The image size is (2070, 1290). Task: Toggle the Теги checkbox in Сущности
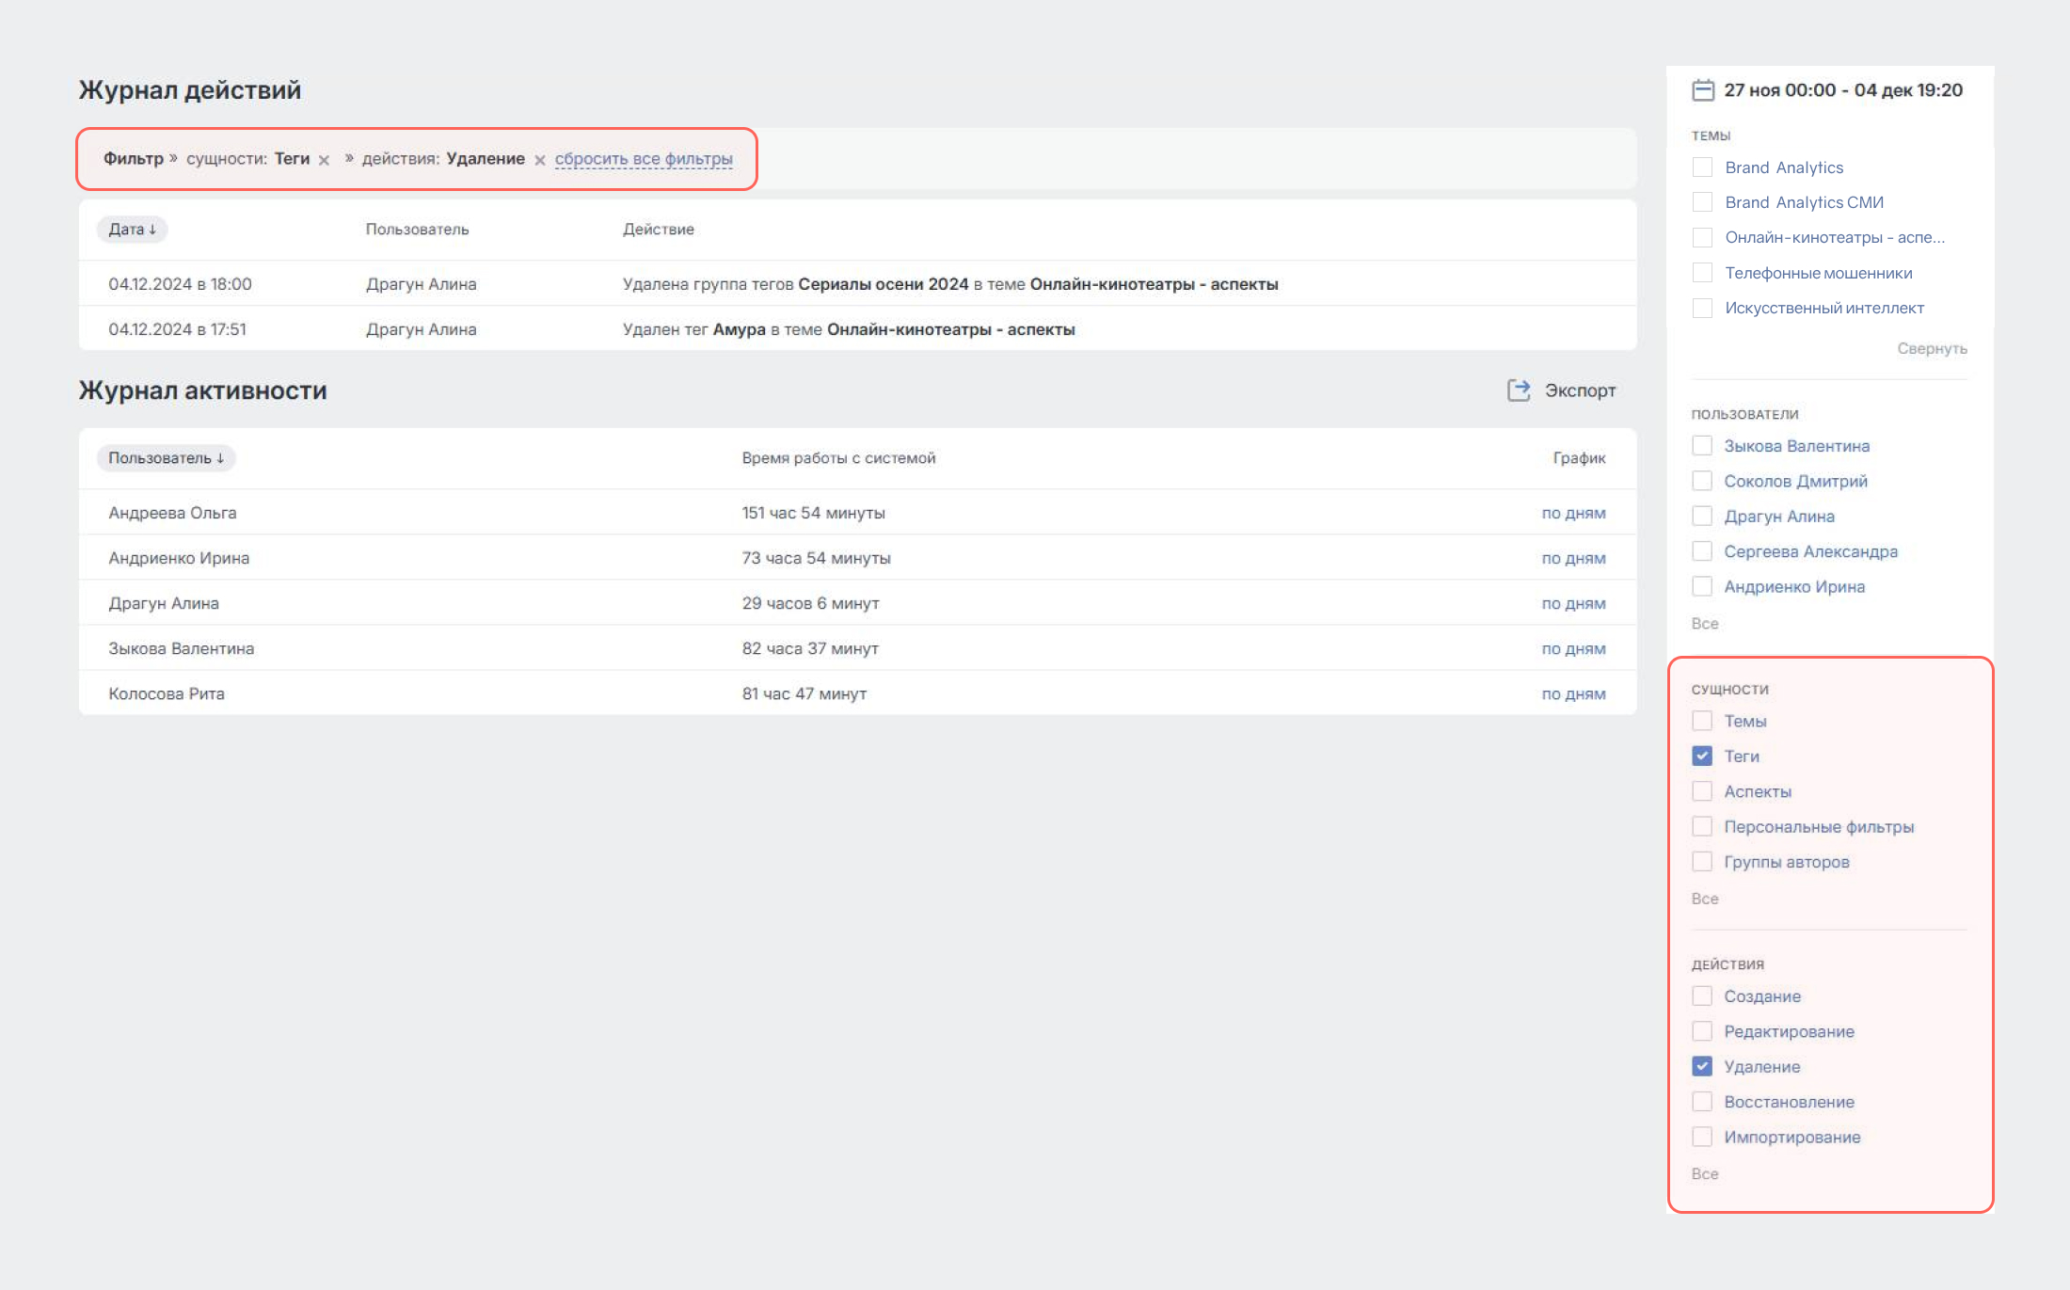click(1701, 755)
